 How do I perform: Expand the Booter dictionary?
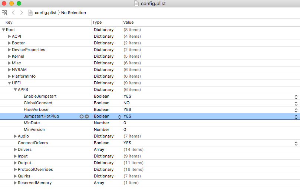point(9,43)
